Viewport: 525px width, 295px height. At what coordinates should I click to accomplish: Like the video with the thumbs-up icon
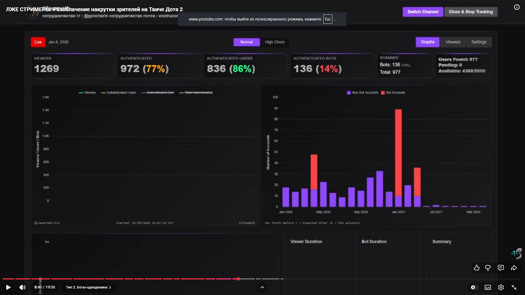pos(477,268)
